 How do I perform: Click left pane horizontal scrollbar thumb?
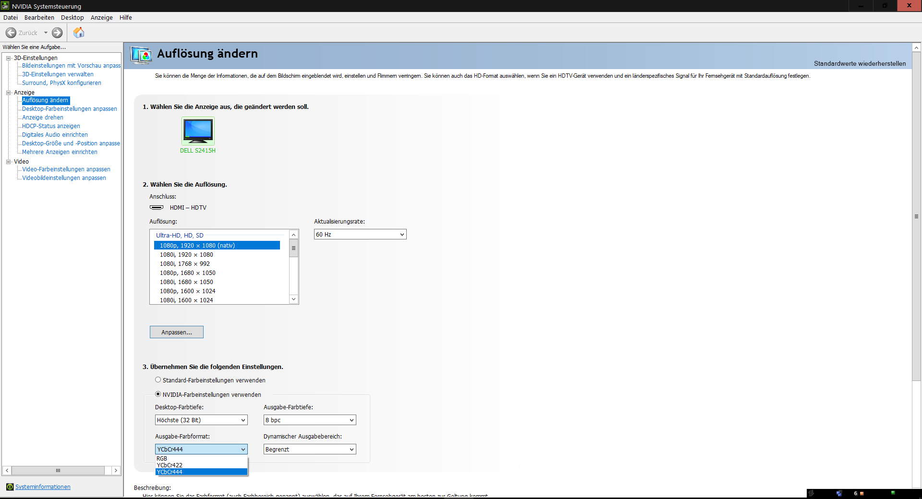[58, 471]
